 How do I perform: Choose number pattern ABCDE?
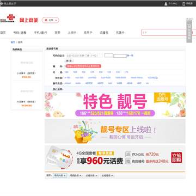tap(89, 83)
